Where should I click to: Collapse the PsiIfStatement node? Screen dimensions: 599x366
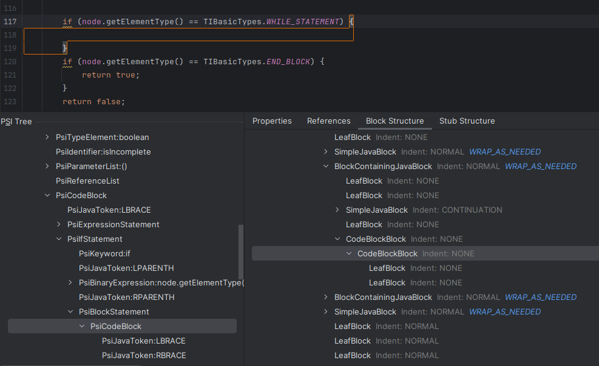click(x=58, y=239)
